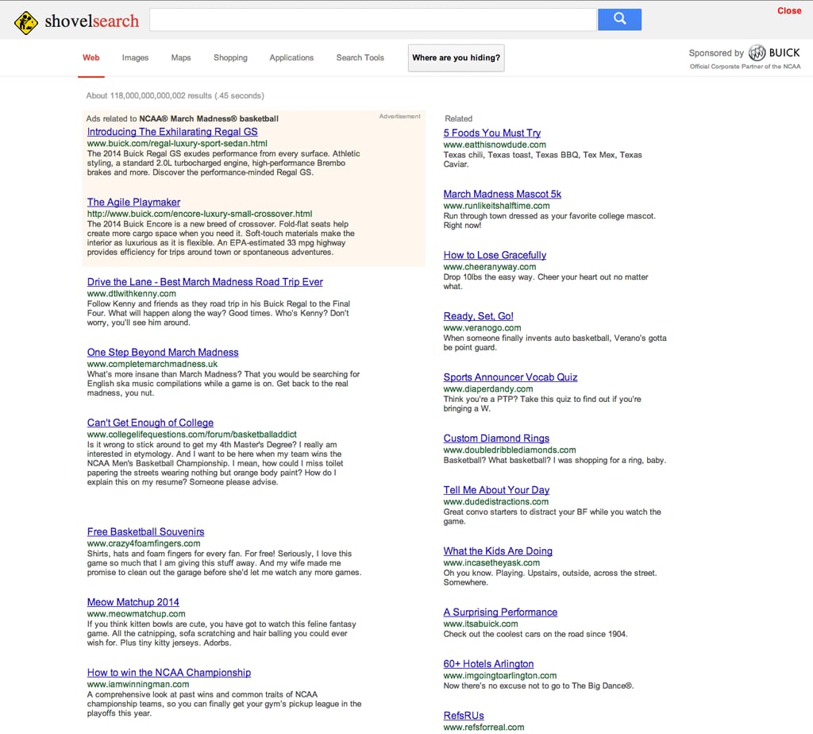Open '60+ Hotels Arlington' link
Viewport: 813px width, 734px height.
(x=488, y=664)
